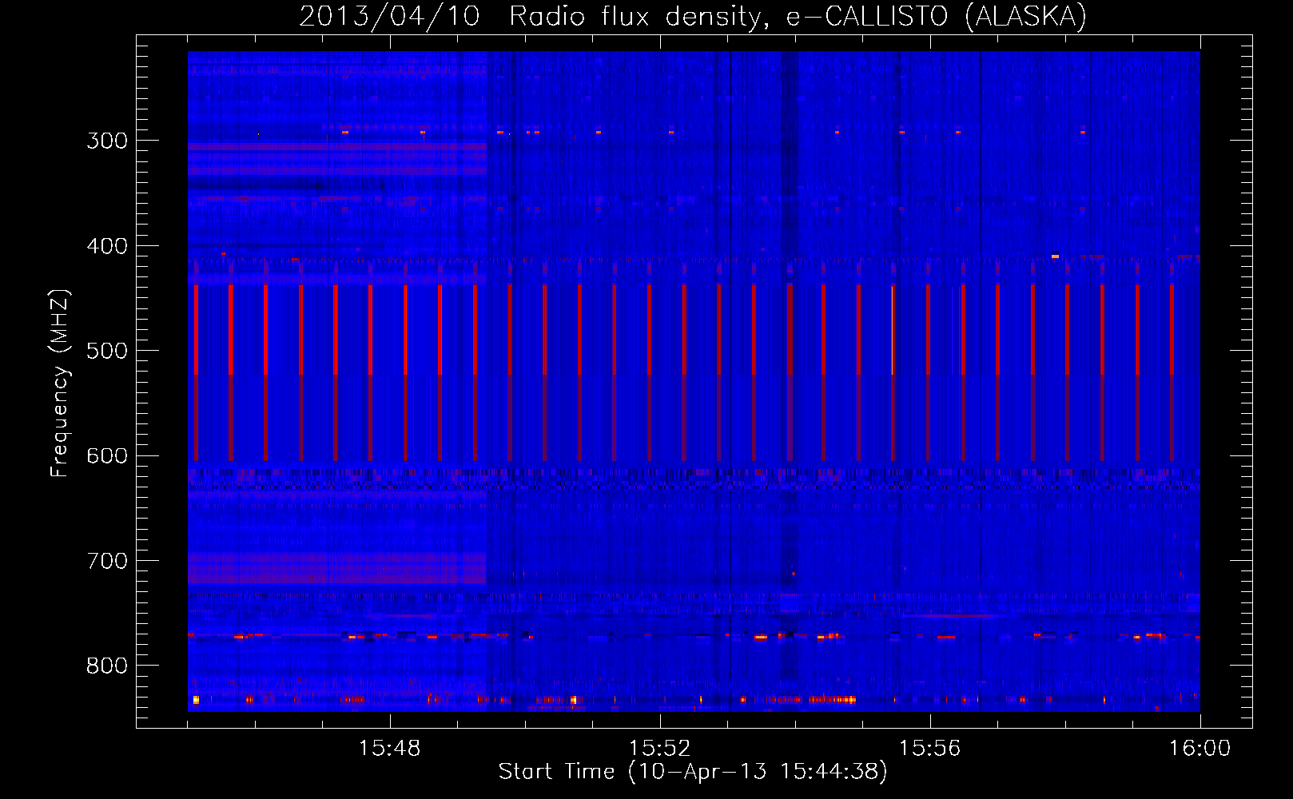Select the 700 frequency tick label
The width and height of the screenshot is (1293, 799).
click(107, 561)
